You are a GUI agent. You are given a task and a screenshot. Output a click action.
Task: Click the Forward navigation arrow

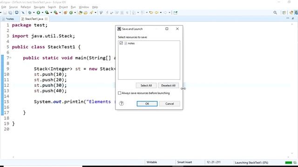(x=165, y=13)
